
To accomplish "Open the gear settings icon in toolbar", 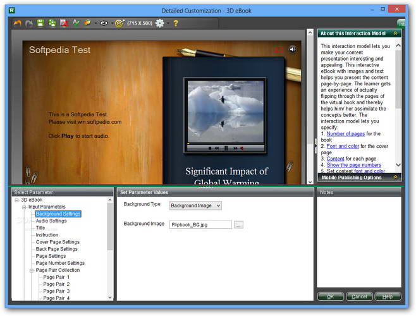I will [159, 23].
